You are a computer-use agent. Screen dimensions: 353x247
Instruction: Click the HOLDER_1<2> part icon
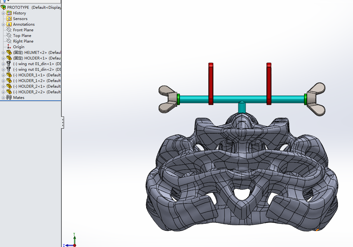[9, 80]
